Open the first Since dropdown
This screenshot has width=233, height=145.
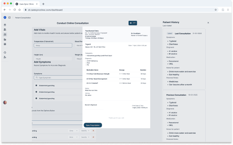pyautogui.click(x=73, y=131)
